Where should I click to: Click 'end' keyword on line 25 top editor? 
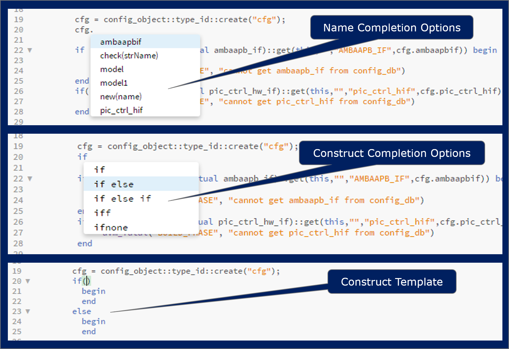point(82,81)
